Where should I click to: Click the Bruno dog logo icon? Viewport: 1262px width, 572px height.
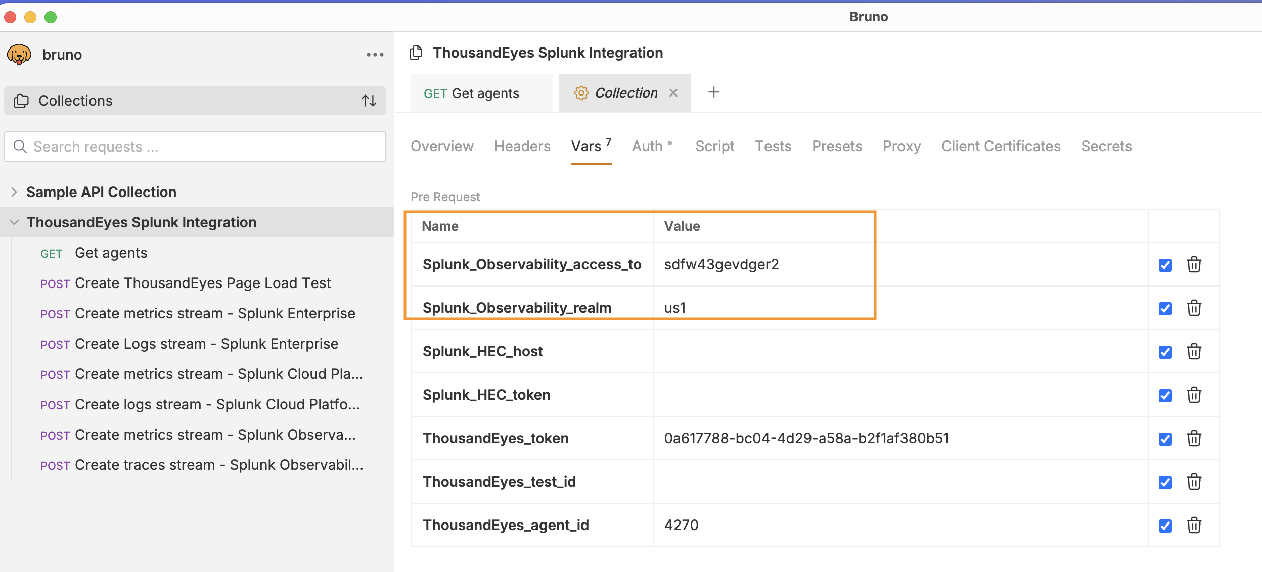point(19,54)
